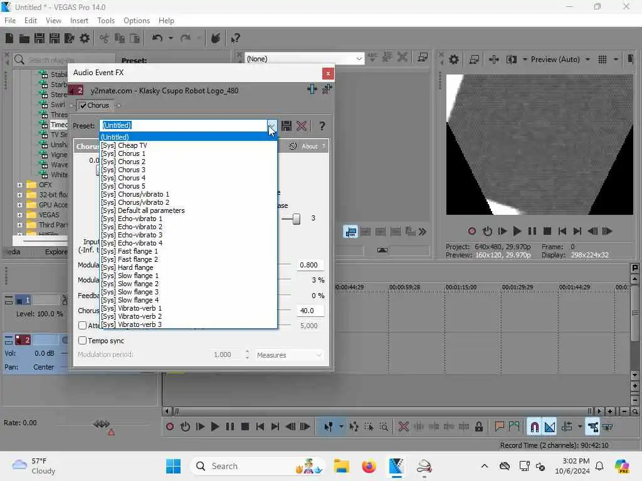The width and height of the screenshot is (642, 481).
Task: Toggle Enable Snapping magnet icon
Action: [x=534, y=427]
